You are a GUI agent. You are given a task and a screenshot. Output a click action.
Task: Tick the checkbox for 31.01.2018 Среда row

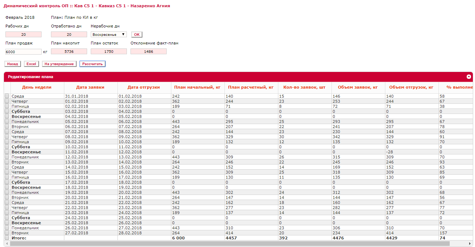point(7,96)
